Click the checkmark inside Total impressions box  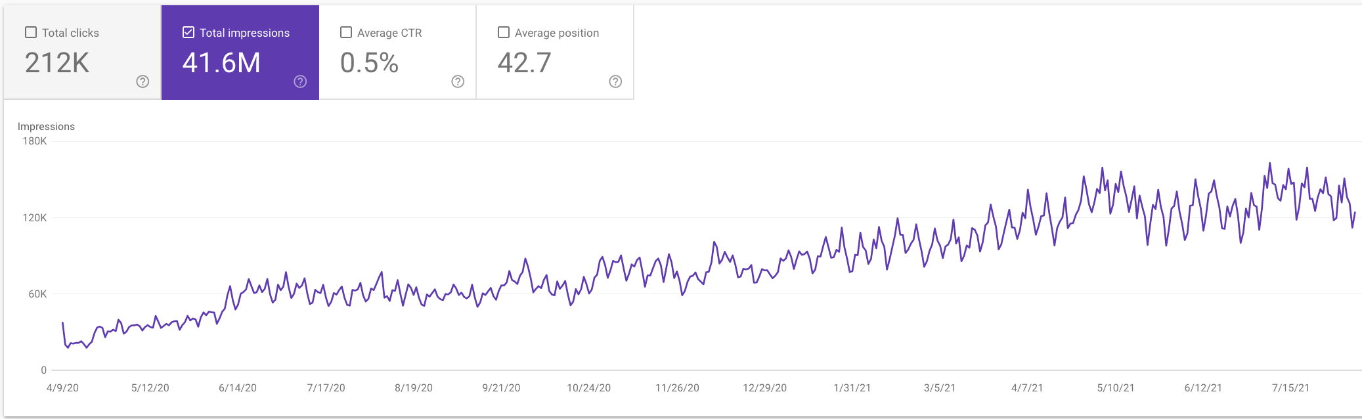click(x=188, y=32)
